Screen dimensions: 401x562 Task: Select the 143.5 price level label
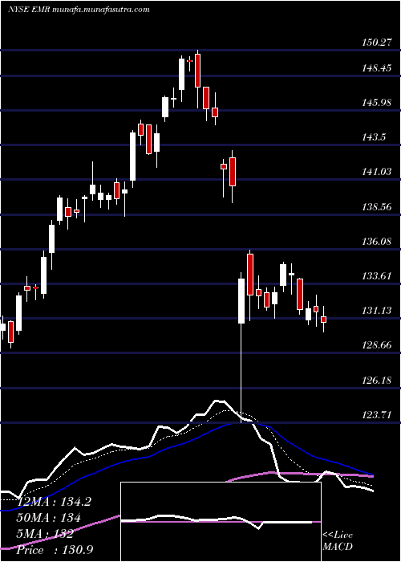pos(374,137)
